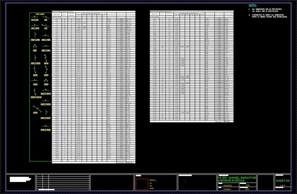This screenshot has width=297, height=194.
Task: Select the total cell below left table
Action: pyautogui.click(x=130, y=162)
